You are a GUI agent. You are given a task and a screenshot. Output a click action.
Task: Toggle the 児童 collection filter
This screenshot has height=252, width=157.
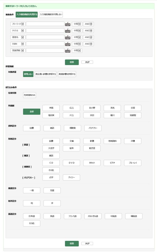[52, 190]
